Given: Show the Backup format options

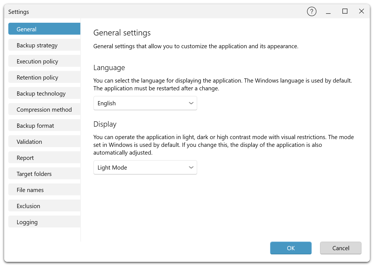Looking at the screenshot, I should click(x=44, y=126).
